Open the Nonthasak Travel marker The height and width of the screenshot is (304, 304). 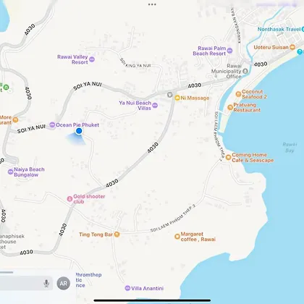pyautogui.click(x=303, y=29)
